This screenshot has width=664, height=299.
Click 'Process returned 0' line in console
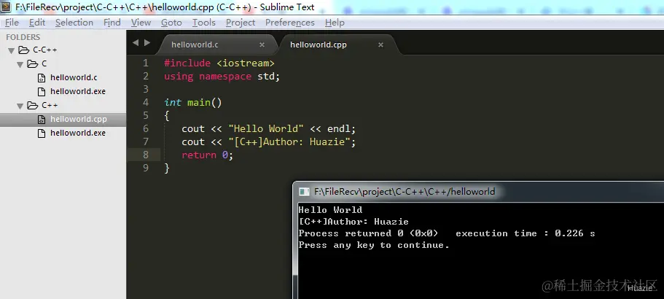point(447,233)
